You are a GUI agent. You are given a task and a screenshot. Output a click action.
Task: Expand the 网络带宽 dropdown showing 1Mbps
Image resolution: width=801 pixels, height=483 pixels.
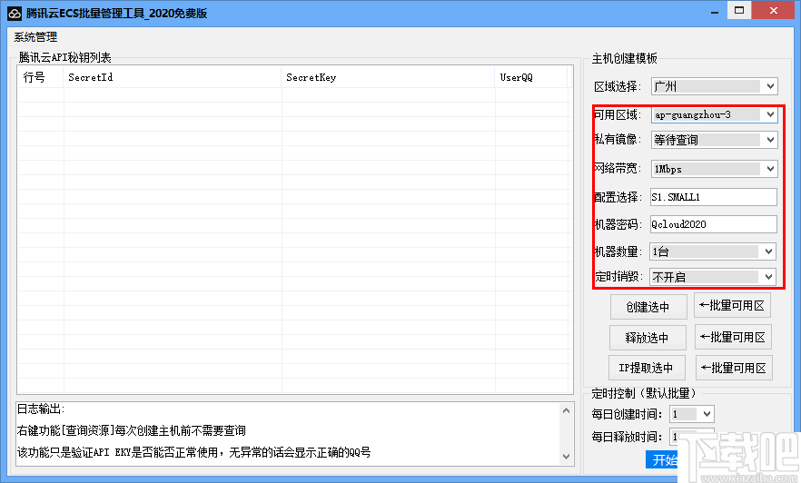(x=714, y=169)
